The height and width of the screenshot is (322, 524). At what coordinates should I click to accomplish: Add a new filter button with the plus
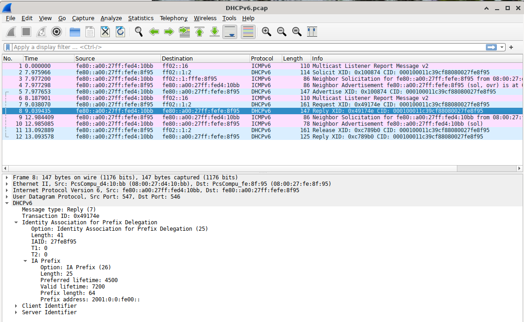(511, 47)
